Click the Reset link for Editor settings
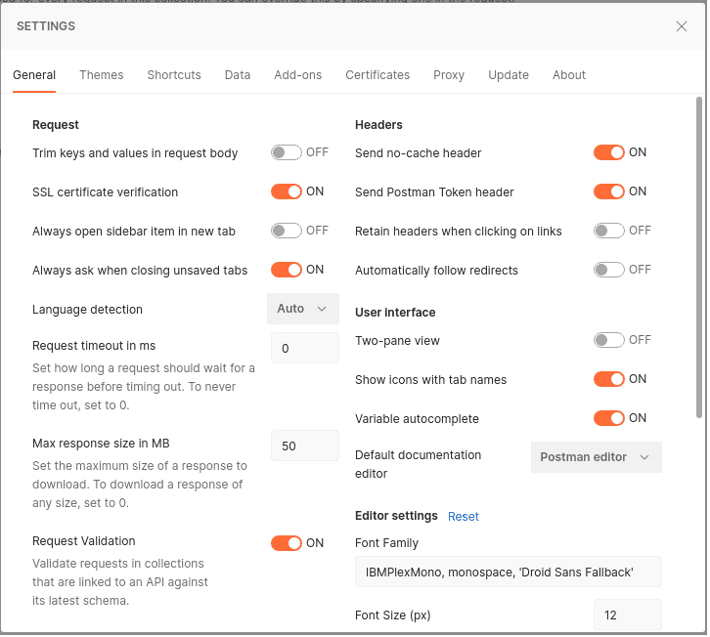 (464, 517)
